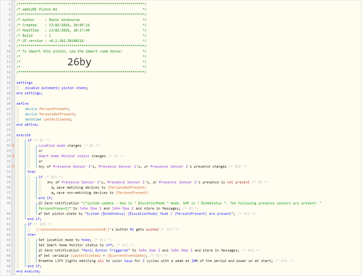
Task: Click the lightning trigger icon on line 32
Action: (14, 166)
